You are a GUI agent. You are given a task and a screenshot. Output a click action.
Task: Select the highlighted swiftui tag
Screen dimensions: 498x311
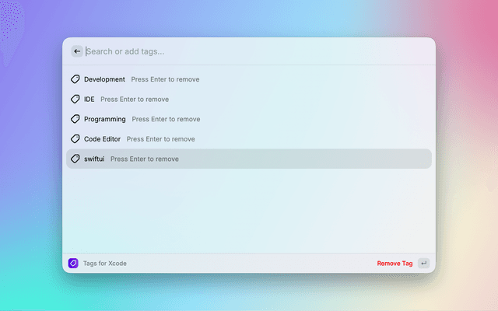(94, 159)
